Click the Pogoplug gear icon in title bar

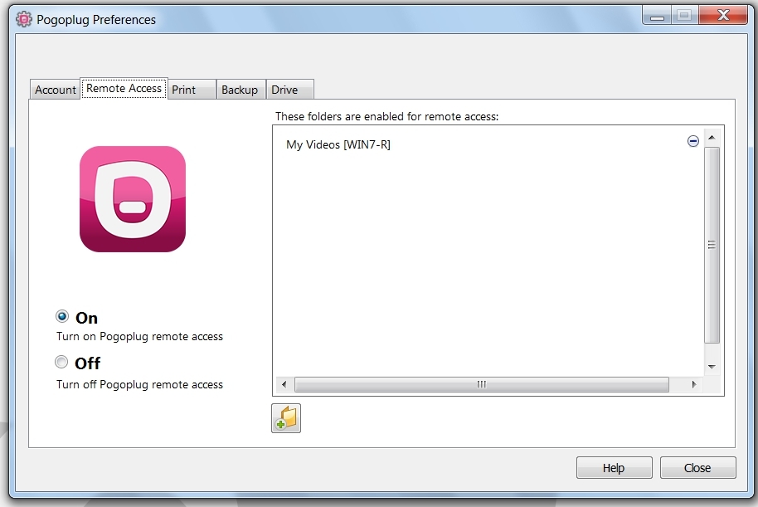(x=23, y=19)
